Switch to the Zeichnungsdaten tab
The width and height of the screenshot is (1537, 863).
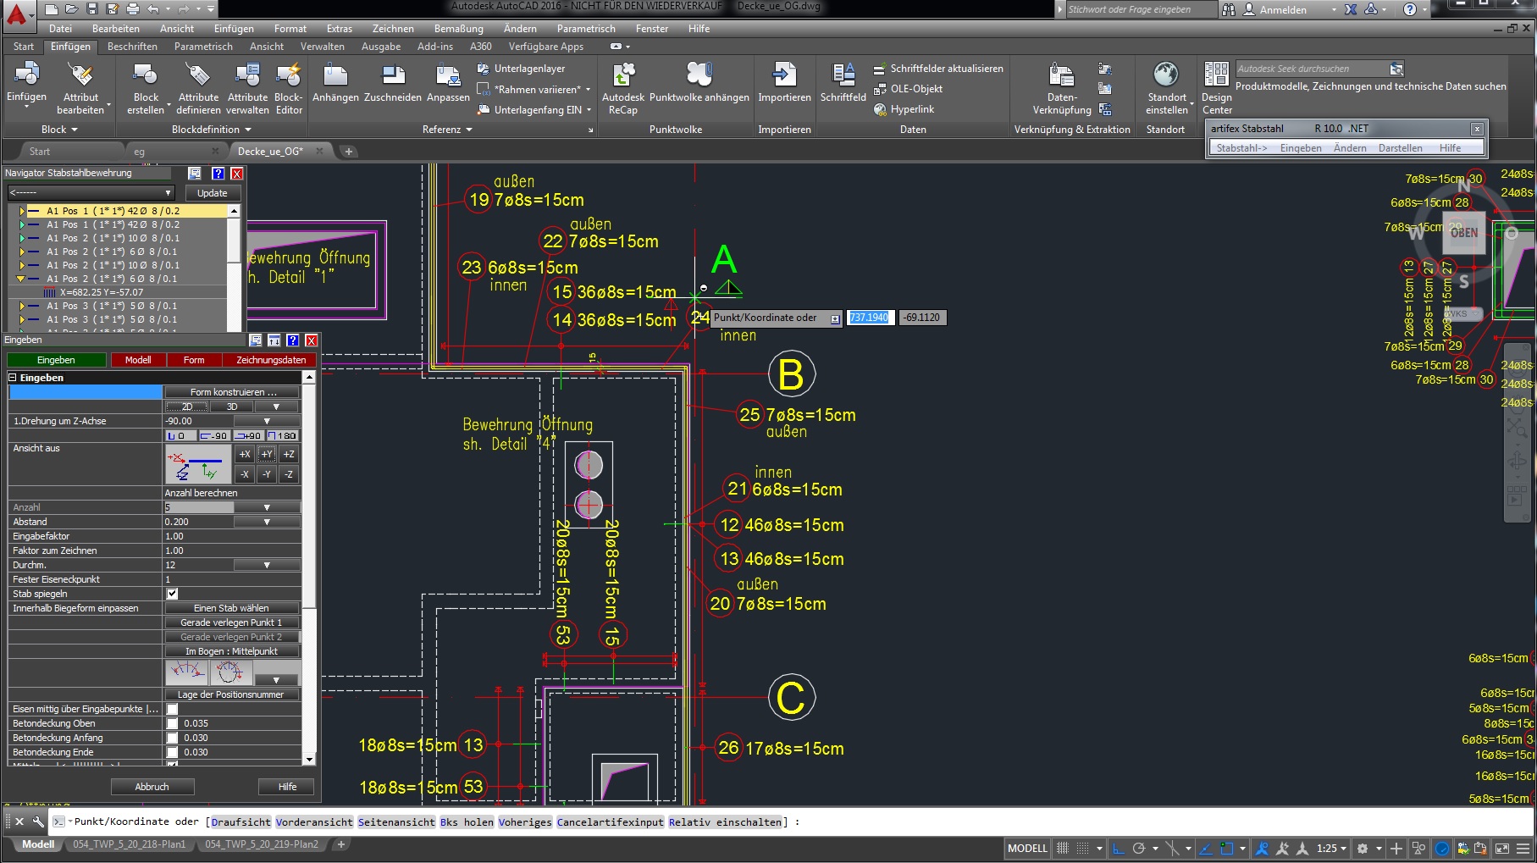(270, 359)
